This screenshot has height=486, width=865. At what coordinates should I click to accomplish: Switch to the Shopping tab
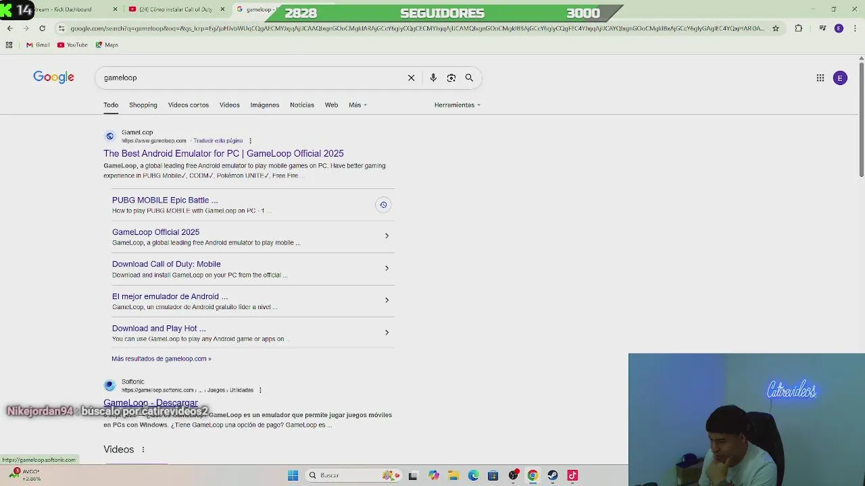pyautogui.click(x=143, y=105)
